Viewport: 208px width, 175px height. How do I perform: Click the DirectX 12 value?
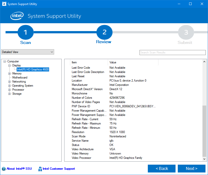116,89
